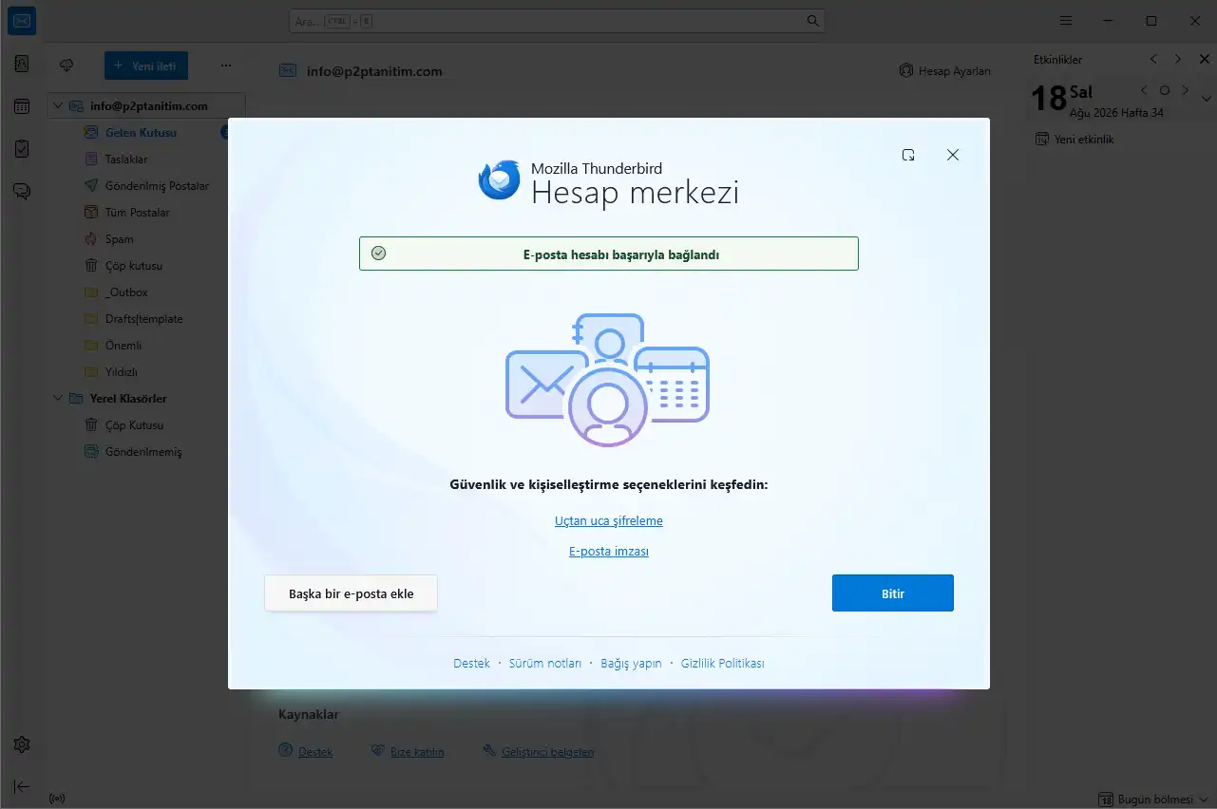The height and width of the screenshot is (809, 1217).
Task: Select the Gönderilmemiş folder
Action: (143, 452)
